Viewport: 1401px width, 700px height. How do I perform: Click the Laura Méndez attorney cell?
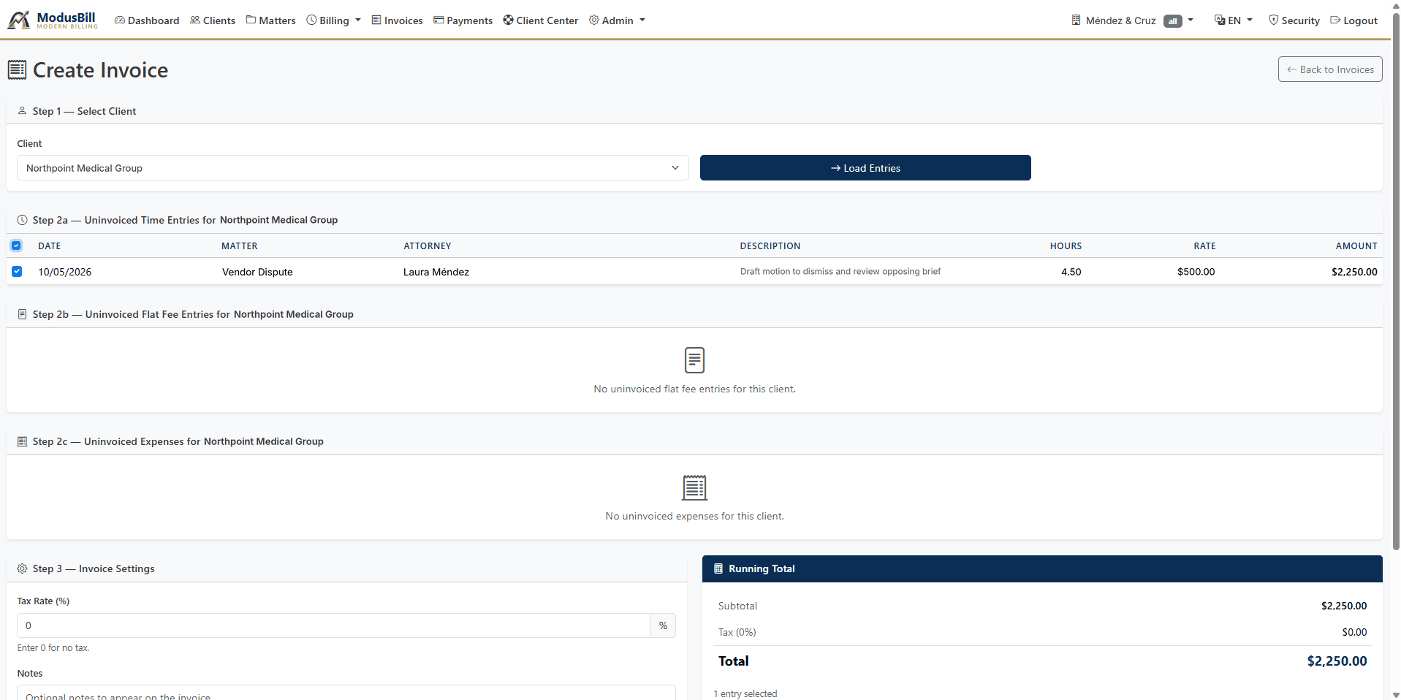pos(436,272)
